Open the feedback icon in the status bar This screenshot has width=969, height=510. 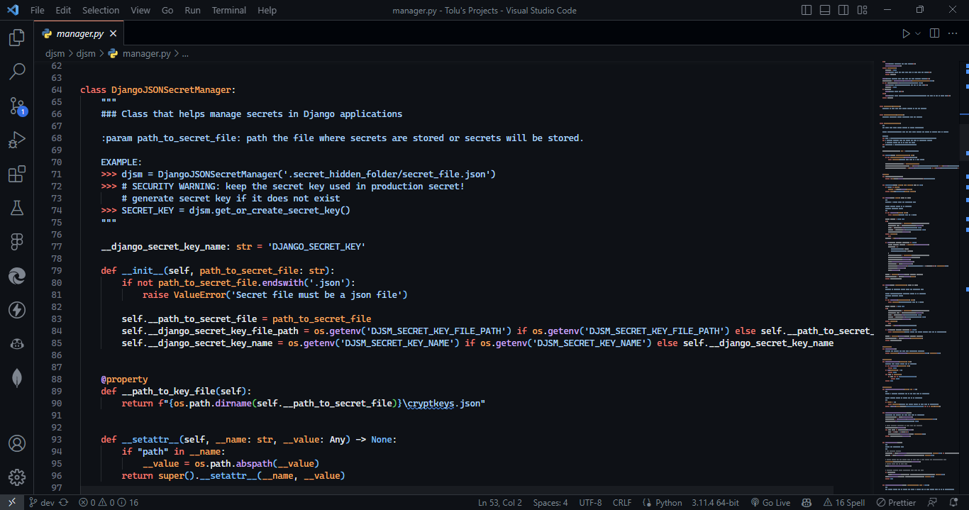point(933,502)
